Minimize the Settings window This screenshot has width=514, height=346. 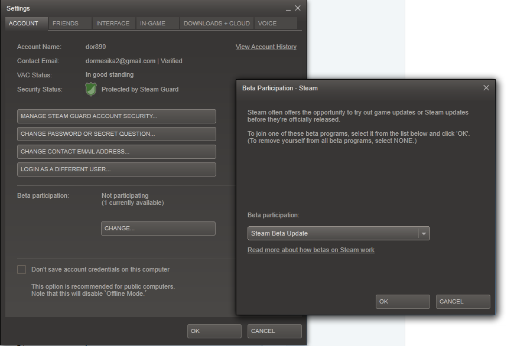(288, 9)
